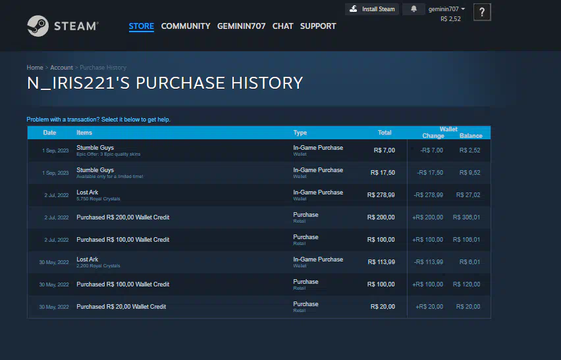Select the Stumble Guys R$ 17,50 transaction
The image size is (561, 360).
click(x=217, y=173)
